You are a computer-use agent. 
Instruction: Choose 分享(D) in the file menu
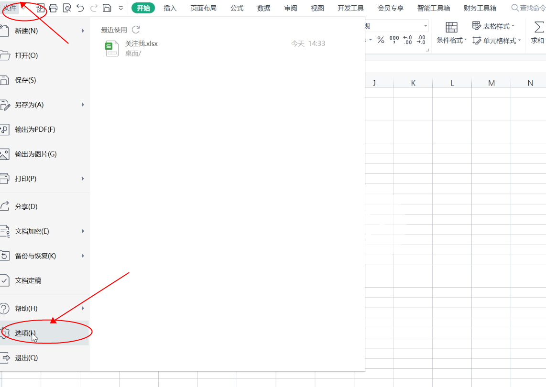pyautogui.click(x=44, y=206)
